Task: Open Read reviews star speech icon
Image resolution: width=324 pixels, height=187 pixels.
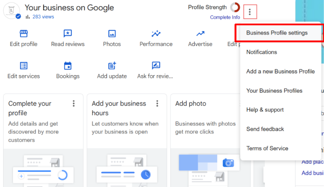Action: (67, 33)
